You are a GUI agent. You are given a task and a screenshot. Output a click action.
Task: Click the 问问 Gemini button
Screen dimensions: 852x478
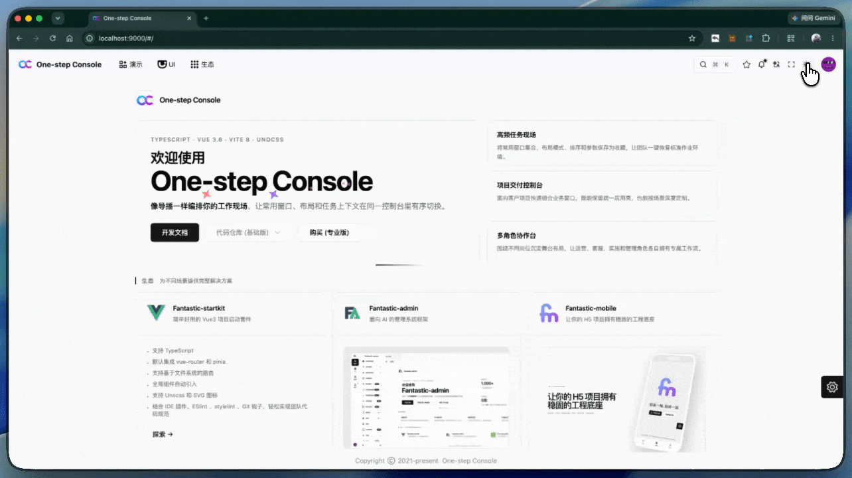813,18
